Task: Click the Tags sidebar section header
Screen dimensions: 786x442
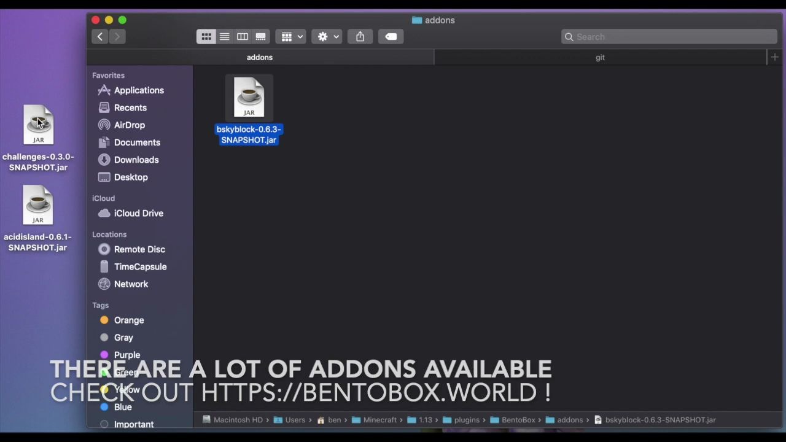Action: pos(100,305)
